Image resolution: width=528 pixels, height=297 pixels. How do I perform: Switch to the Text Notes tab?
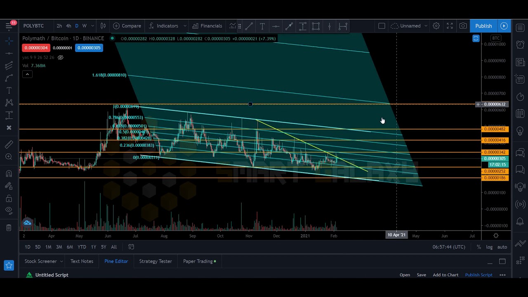(x=82, y=261)
